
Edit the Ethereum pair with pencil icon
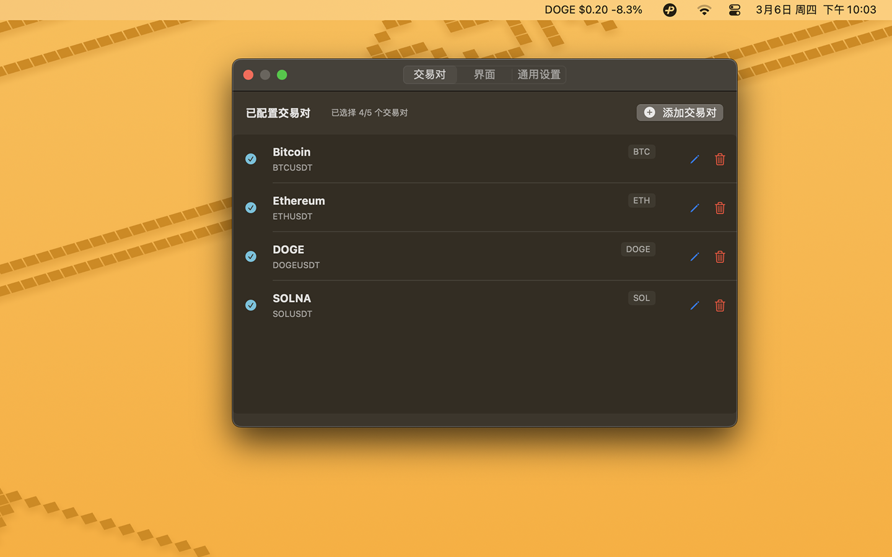point(694,208)
